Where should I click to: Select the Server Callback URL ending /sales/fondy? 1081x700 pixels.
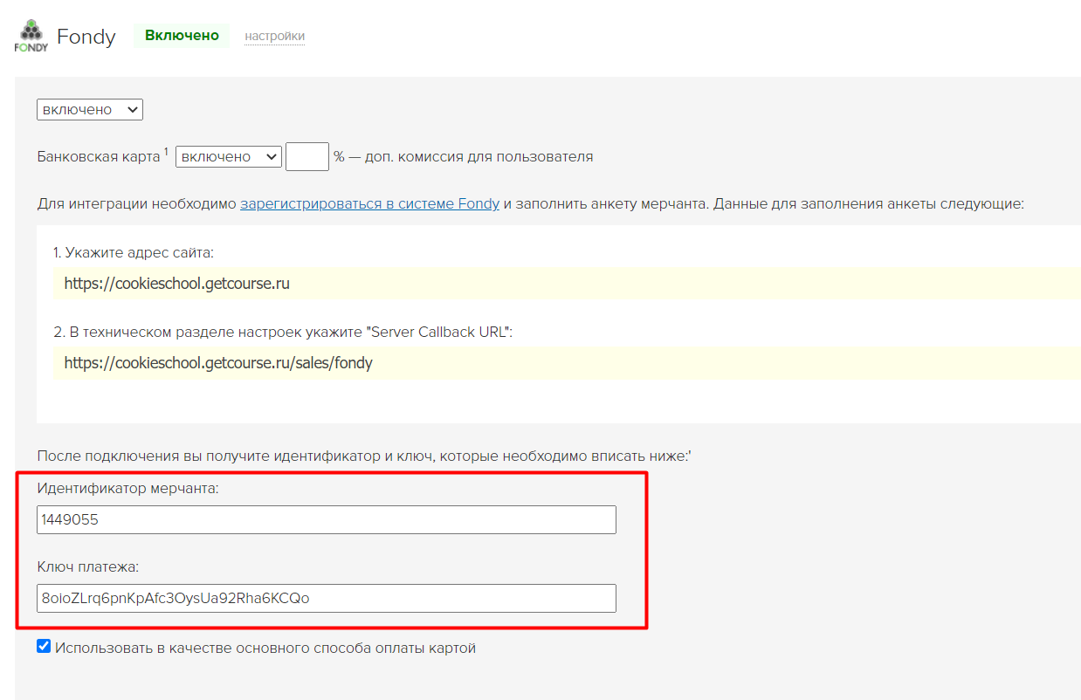click(218, 362)
